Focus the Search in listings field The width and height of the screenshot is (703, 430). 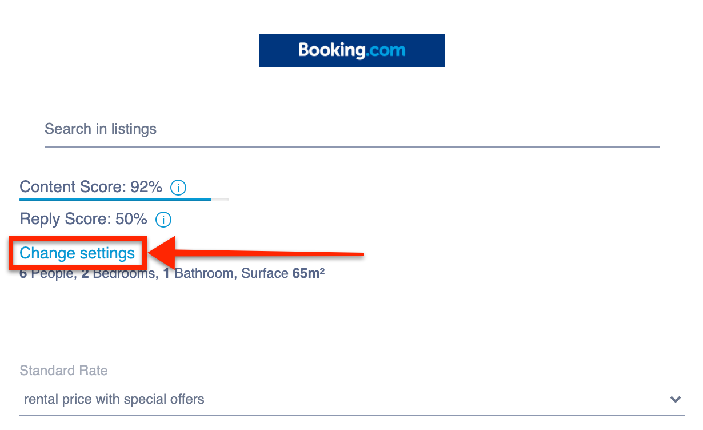pyautogui.click(x=351, y=129)
